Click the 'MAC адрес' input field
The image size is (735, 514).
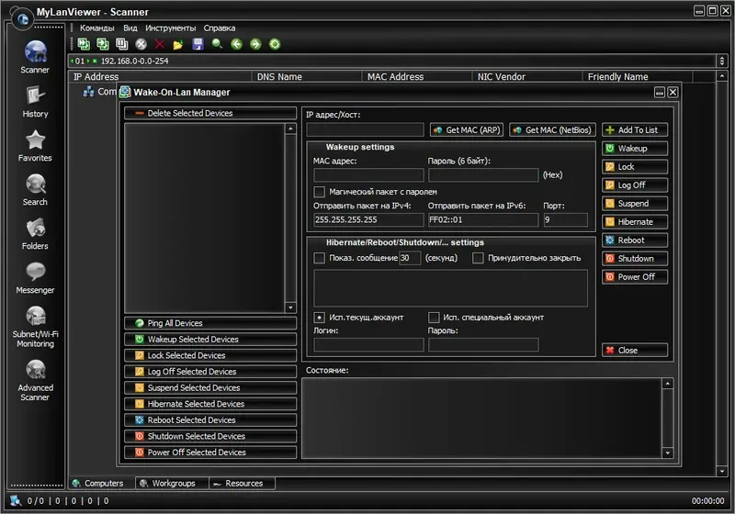(x=368, y=175)
